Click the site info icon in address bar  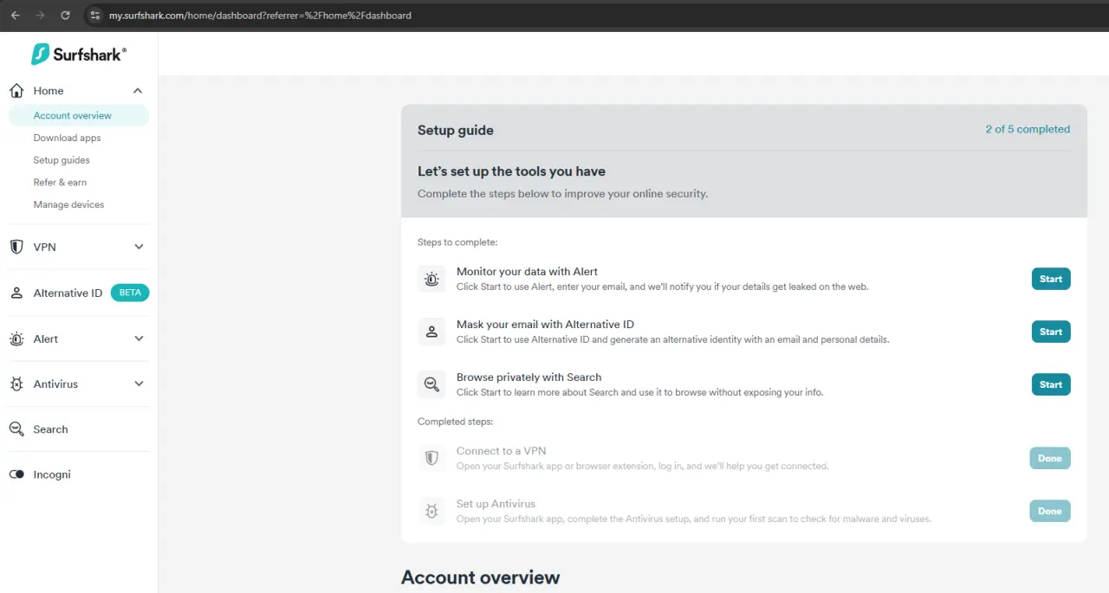click(95, 16)
